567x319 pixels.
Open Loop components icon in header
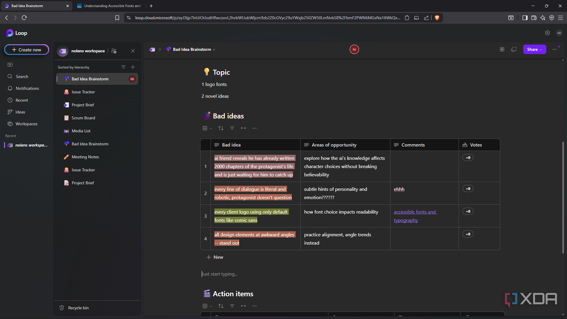click(x=502, y=49)
